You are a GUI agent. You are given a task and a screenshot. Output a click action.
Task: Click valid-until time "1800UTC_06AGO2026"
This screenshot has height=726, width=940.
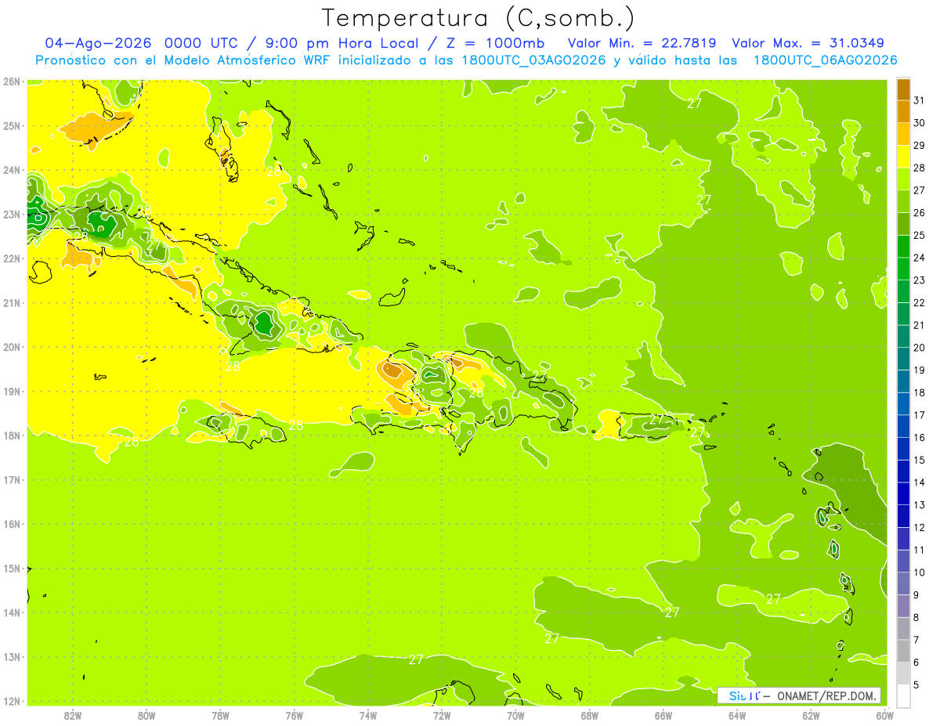pyautogui.click(x=825, y=60)
